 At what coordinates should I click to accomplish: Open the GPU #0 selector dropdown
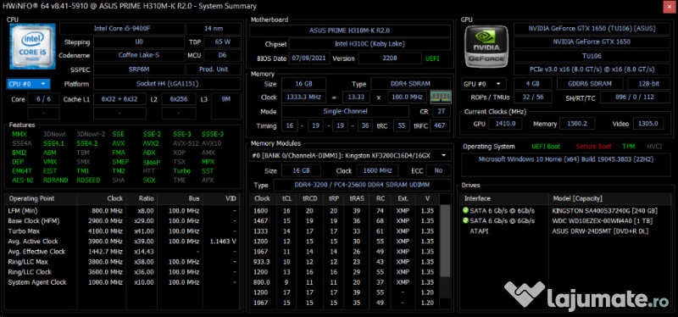click(484, 84)
